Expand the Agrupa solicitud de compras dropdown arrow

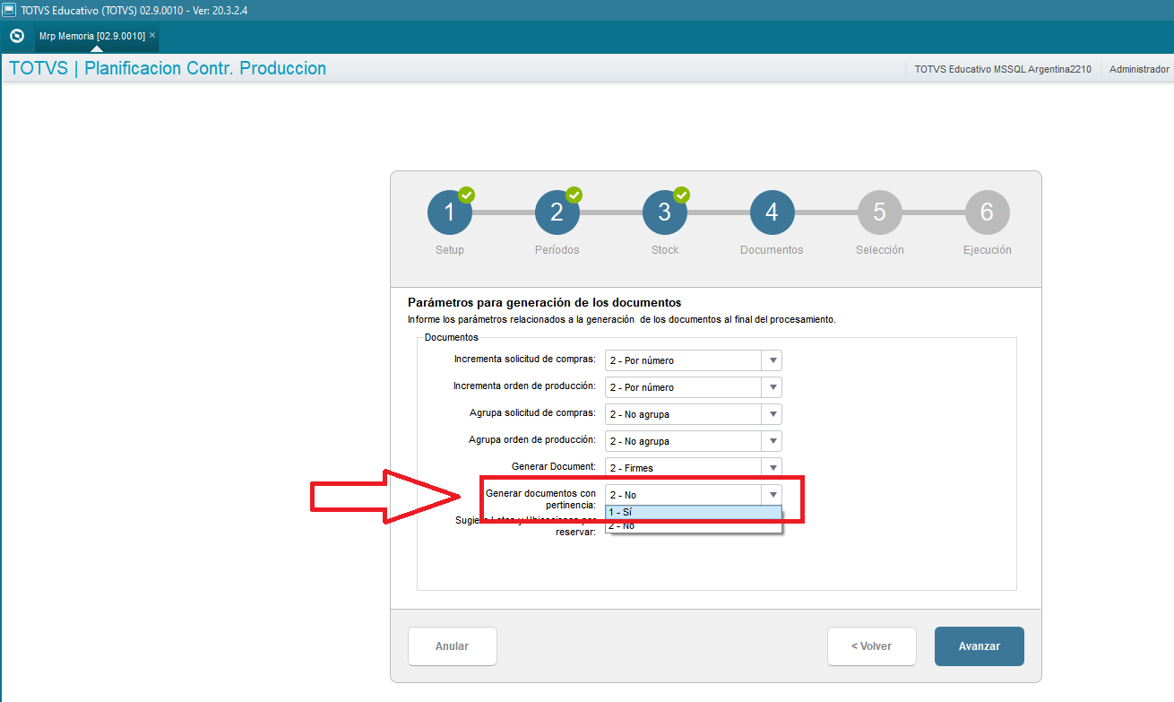pyautogui.click(x=772, y=414)
